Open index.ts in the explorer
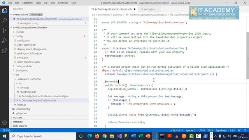The height and width of the screenshot is (140, 249). click(21, 105)
